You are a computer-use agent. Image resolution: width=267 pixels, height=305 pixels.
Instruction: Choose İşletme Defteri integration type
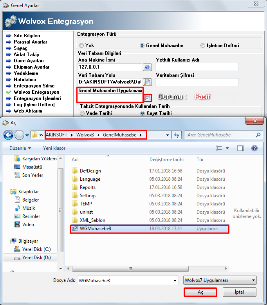coord(203,45)
